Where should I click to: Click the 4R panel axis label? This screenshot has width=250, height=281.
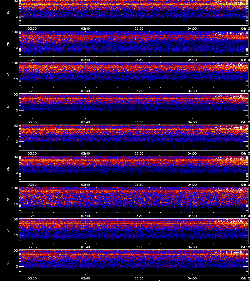click(x=8, y=106)
